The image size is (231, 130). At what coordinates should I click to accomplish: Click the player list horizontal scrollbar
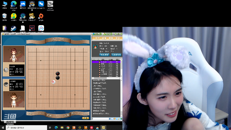(x=106, y=78)
